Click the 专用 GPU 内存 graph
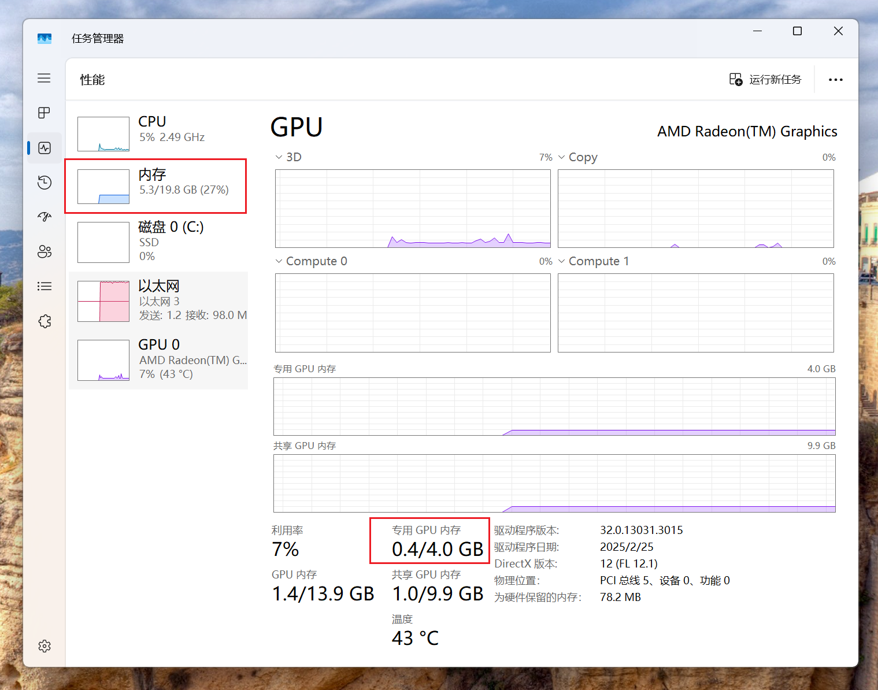878x690 pixels. click(x=554, y=406)
